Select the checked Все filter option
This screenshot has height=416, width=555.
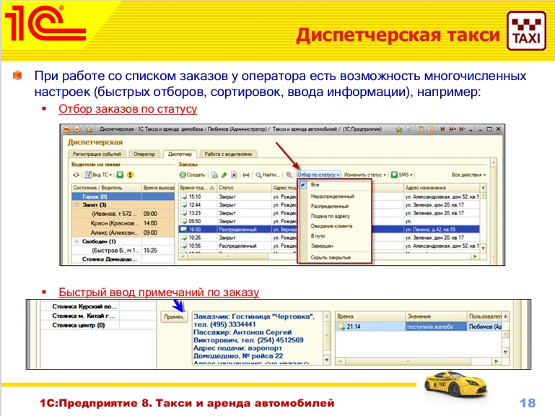(x=313, y=186)
